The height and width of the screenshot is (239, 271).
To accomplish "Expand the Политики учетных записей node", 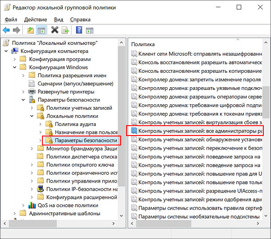I will [x=32, y=108].
